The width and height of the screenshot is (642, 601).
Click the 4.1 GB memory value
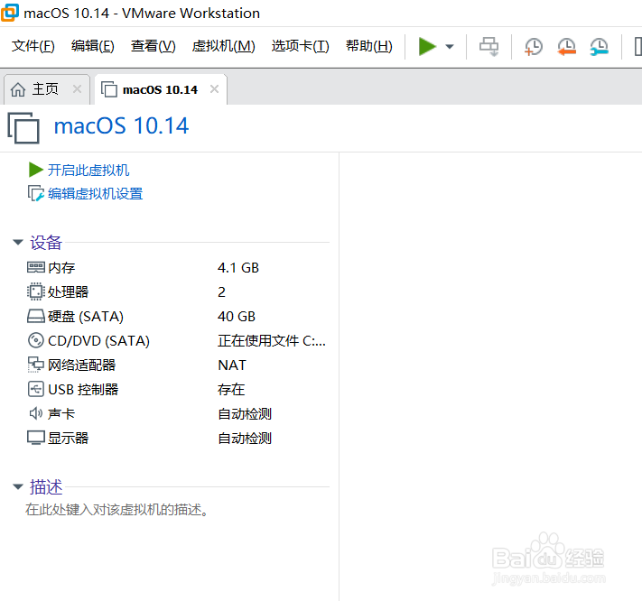click(x=238, y=268)
